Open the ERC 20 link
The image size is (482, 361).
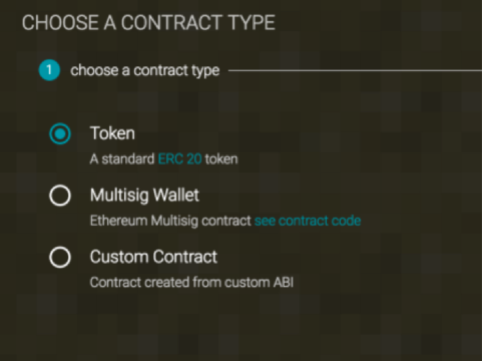180,159
